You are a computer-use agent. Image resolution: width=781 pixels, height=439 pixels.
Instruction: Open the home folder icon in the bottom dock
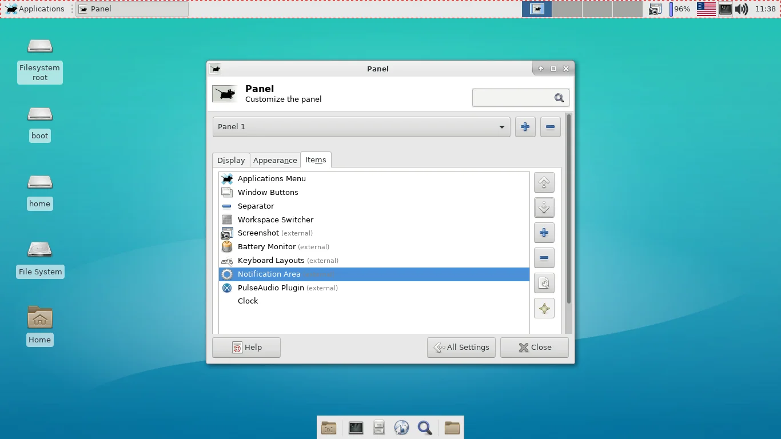(x=452, y=428)
